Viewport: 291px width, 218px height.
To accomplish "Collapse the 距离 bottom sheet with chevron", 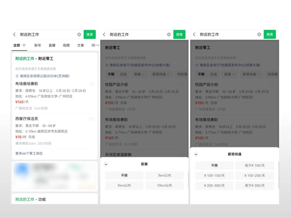I will [x=106, y=164].
